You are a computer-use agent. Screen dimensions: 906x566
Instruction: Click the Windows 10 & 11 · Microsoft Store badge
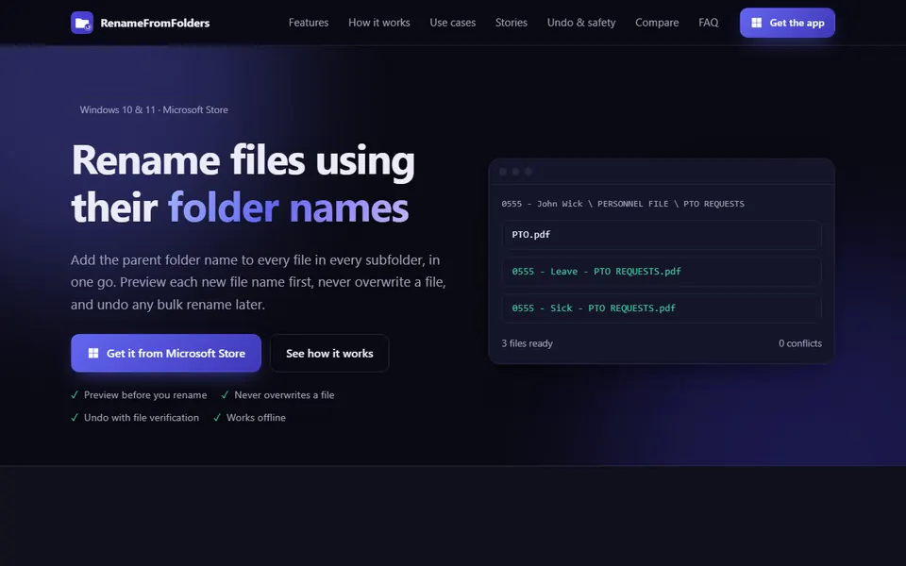coord(154,109)
